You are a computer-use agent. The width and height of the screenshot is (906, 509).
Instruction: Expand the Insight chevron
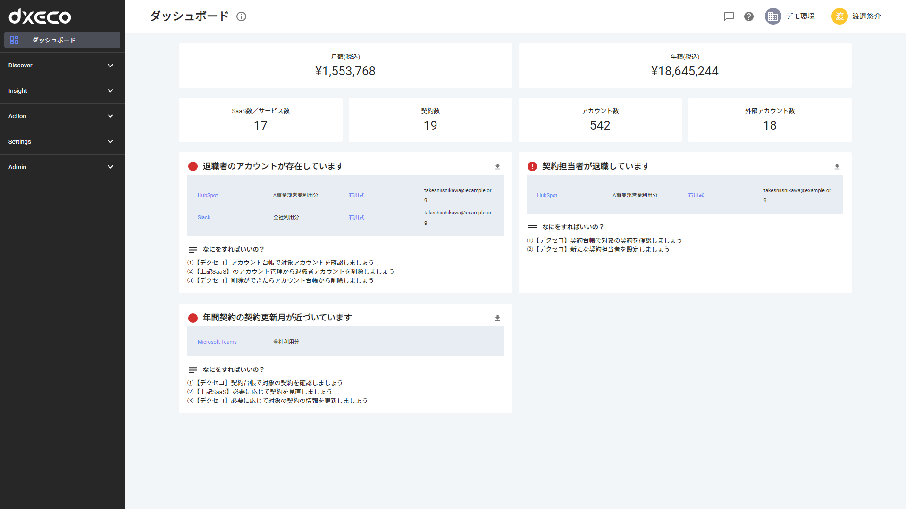110,91
